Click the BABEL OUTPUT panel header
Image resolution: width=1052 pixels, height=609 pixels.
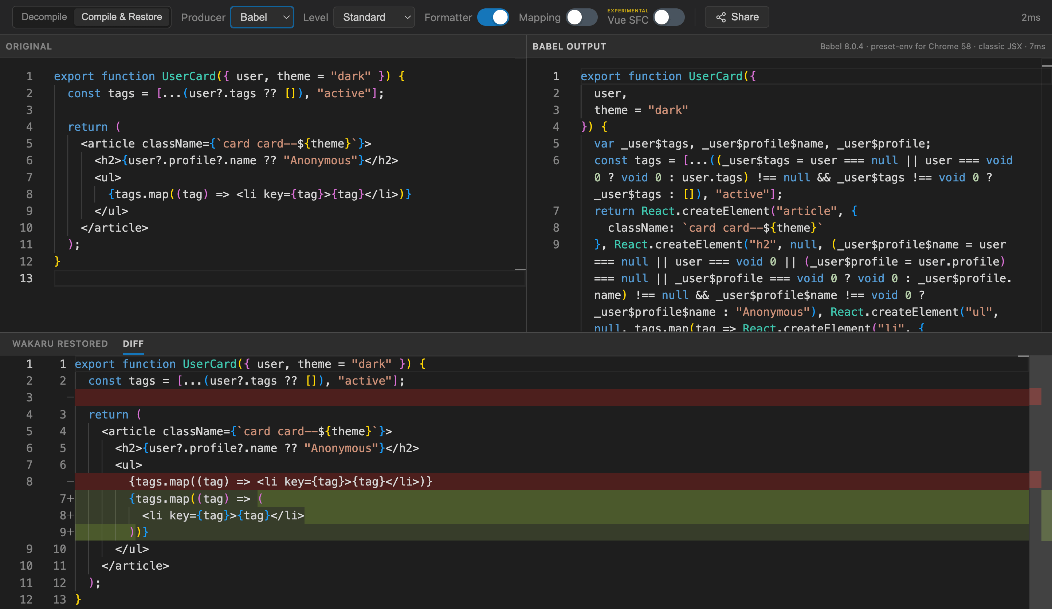(x=569, y=46)
